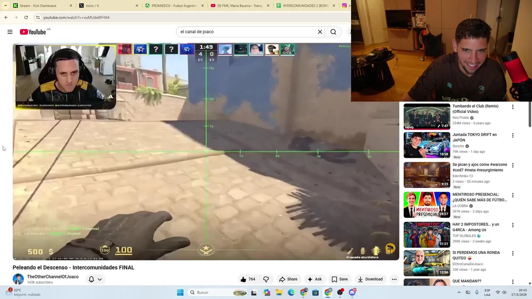Run the search with the magnifier button
Screen dimensions: 532x299
[333, 32]
